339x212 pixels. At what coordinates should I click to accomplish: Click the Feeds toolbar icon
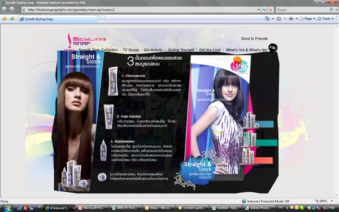[279, 19]
